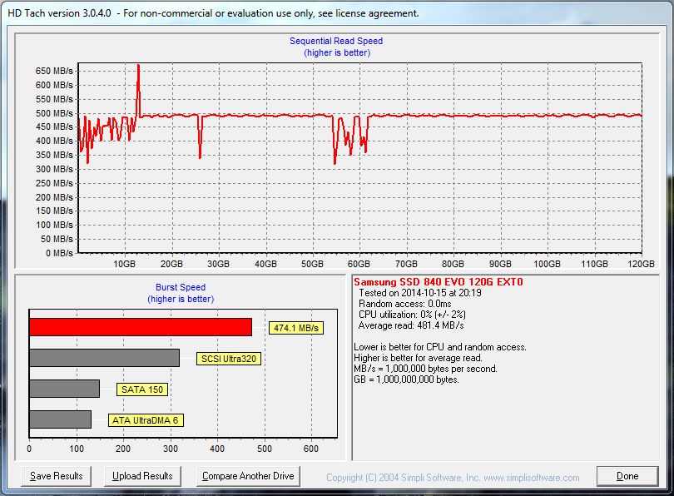Click the SATA 150 label
The image size is (674, 496).
point(142,389)
